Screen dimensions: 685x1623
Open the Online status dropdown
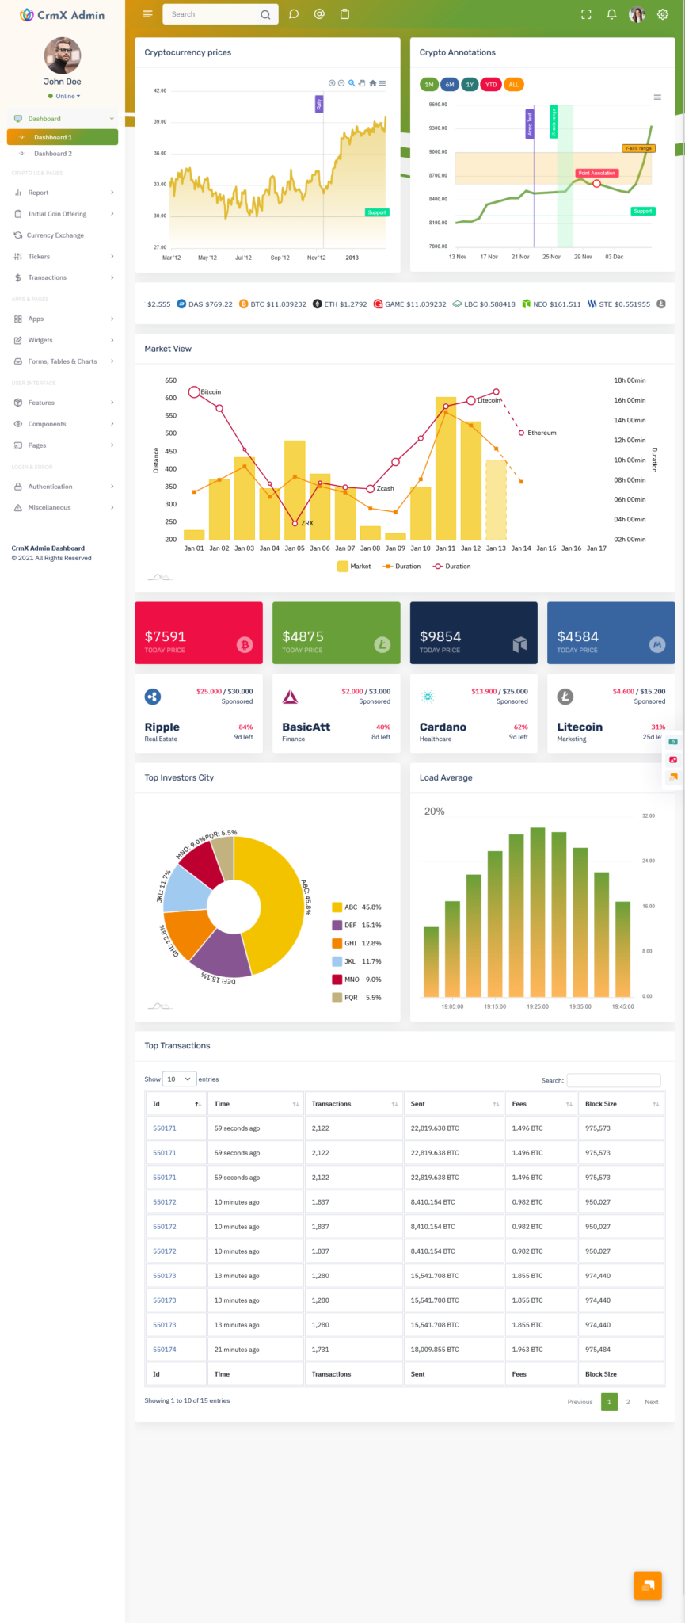pos(67,97)
